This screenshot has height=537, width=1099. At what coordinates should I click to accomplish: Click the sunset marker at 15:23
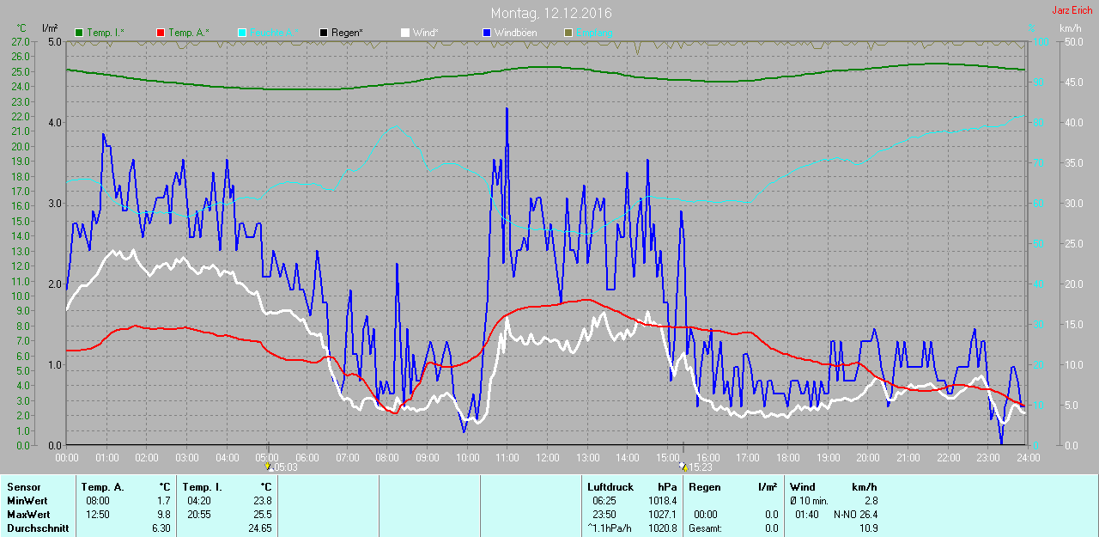pyautogui.click(x=683, y=467)
